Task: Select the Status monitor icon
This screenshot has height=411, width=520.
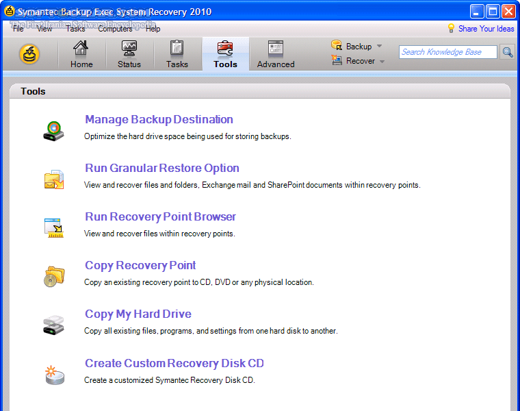Action: (x=129, y=49)
